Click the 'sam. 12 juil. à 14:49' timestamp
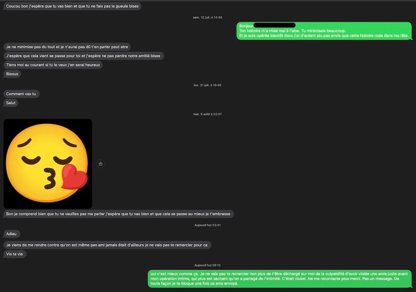 pos(208,17)
